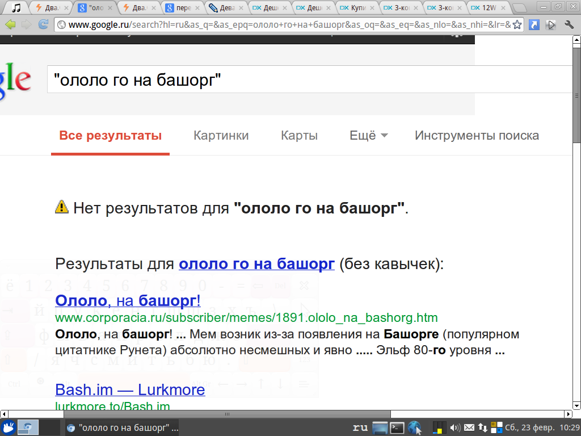This screenshot has width=581, height=436.
Task: Click the blue arrow extension icon
Action: [x=533, y=25]
